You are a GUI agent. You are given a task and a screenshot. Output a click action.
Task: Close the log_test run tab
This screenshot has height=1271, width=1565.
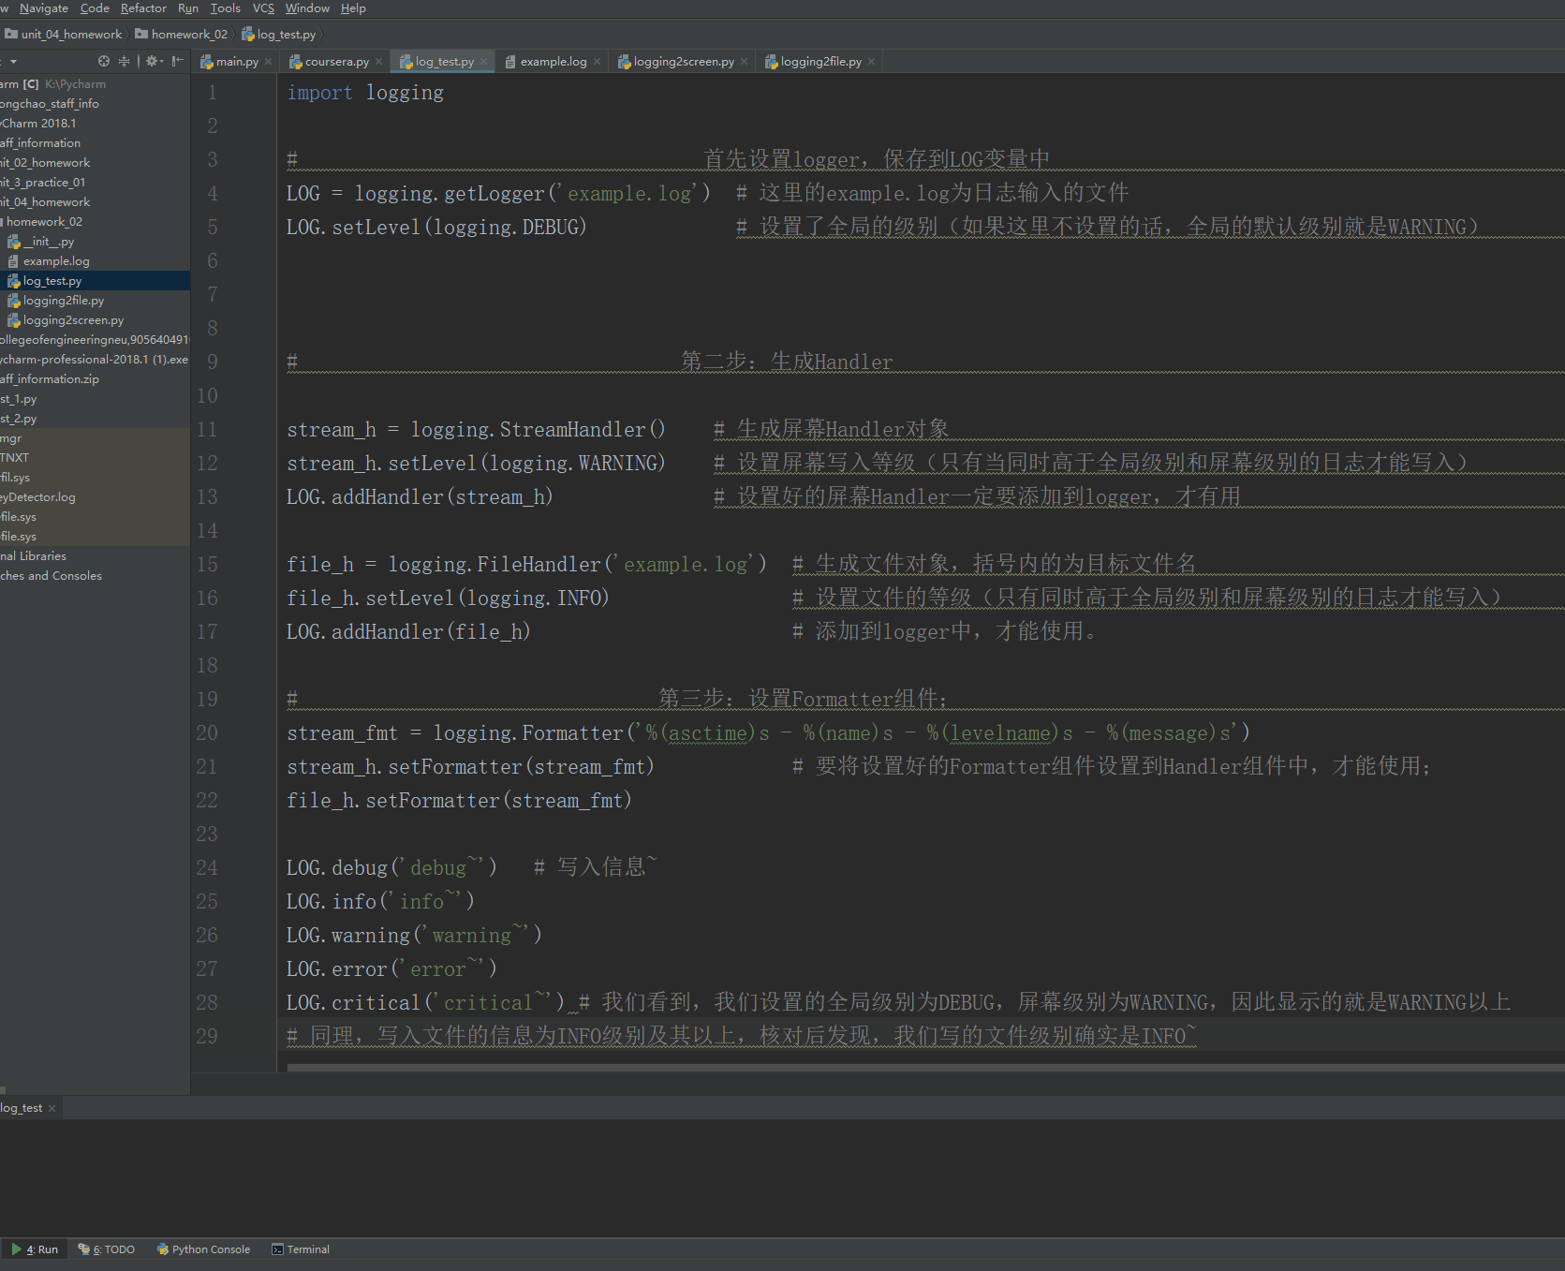[52, 1108]
